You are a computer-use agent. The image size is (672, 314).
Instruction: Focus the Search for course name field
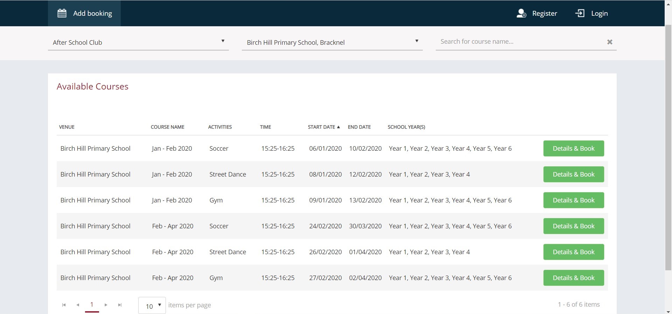point(520,42)
